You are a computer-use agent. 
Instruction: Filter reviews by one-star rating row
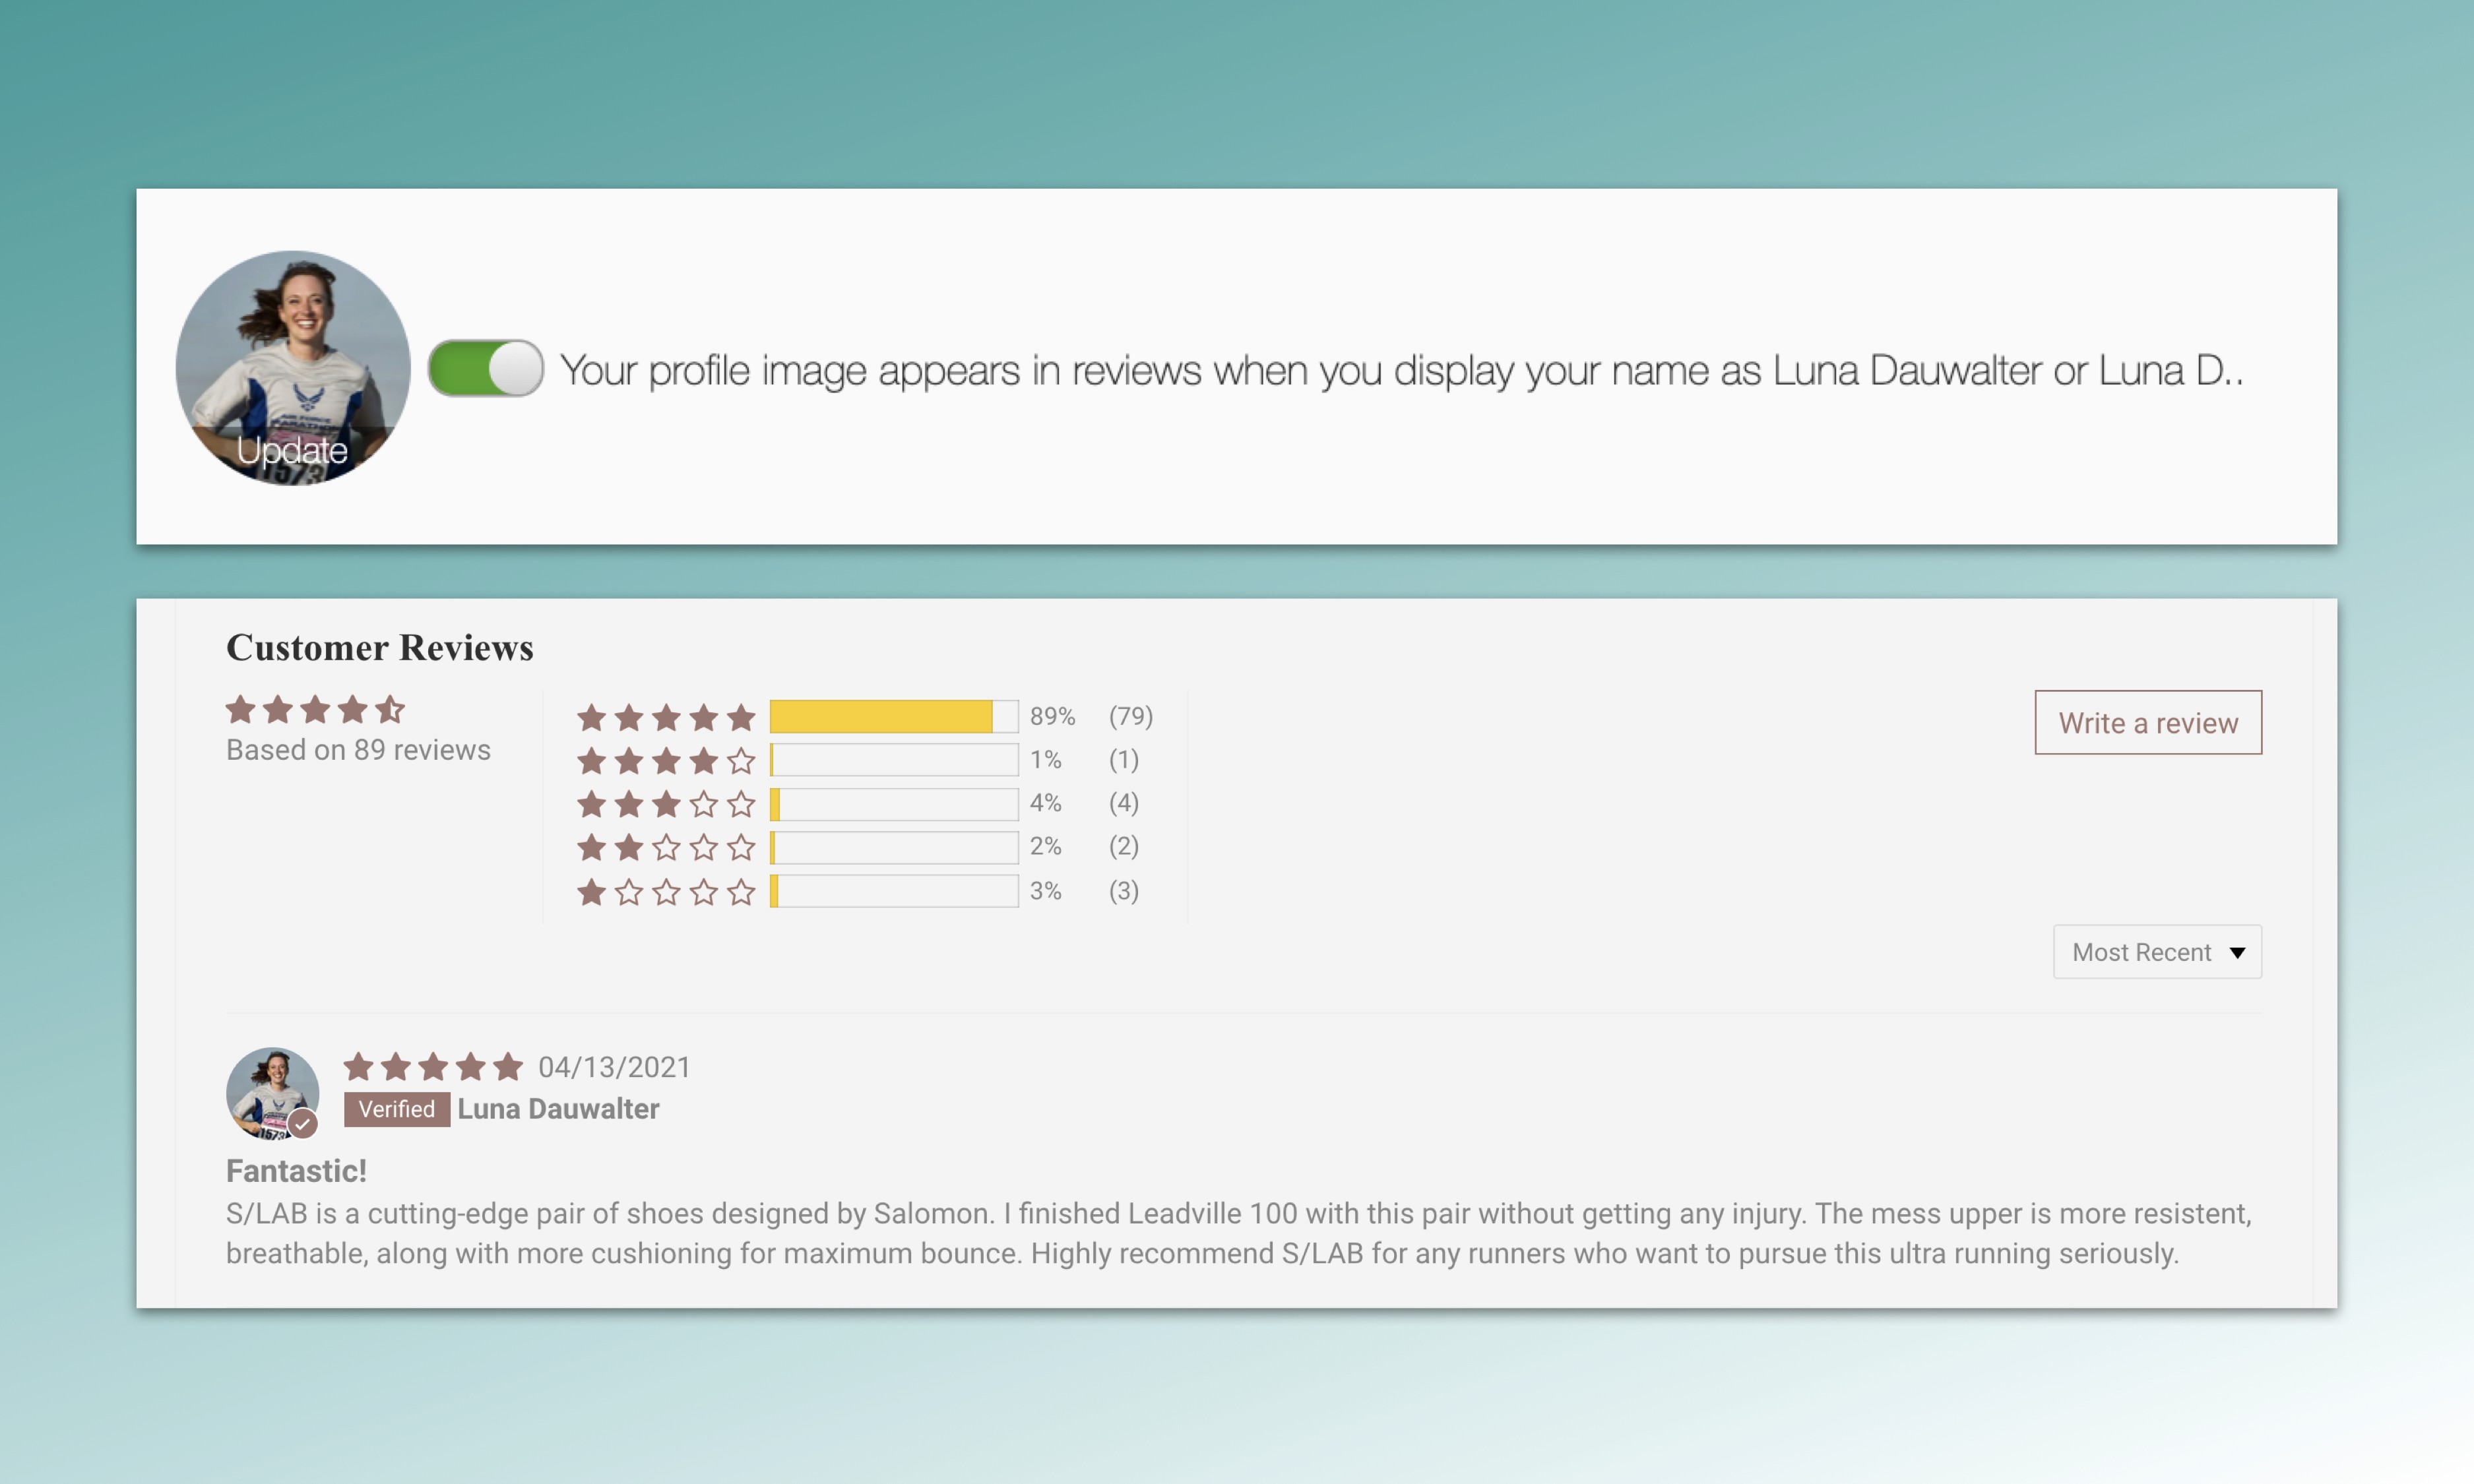(x=665, y=892)
